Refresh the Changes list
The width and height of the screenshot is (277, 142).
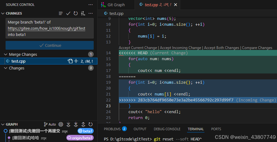click(x=76, y=13)
